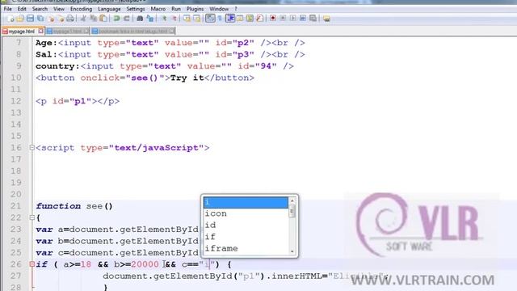Run macro multiple times icon

point(303,18)
